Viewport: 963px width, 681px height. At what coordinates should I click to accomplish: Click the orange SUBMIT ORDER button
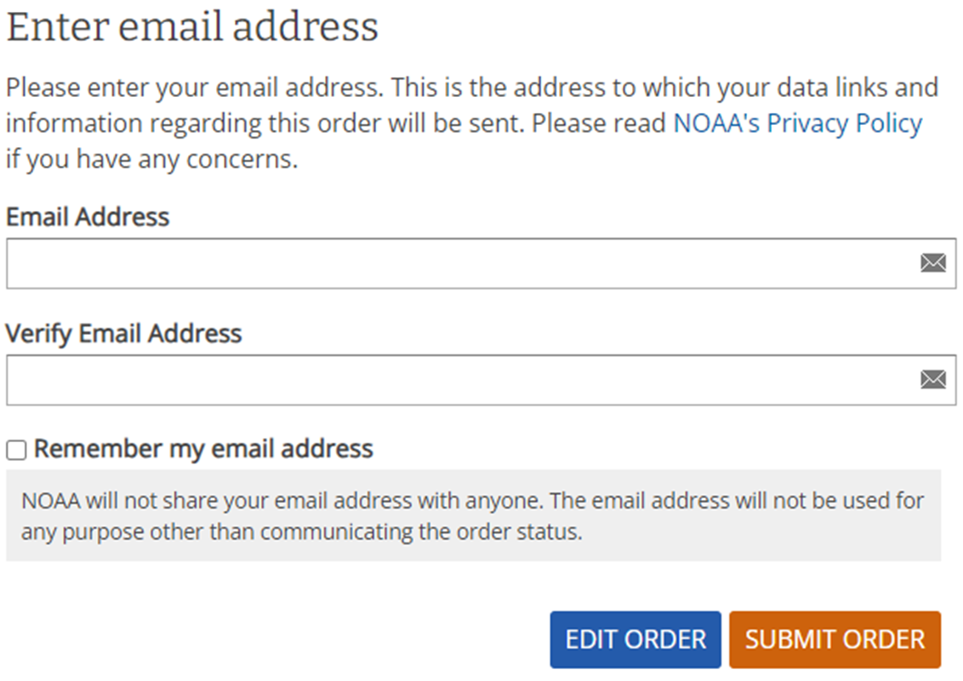point(835,639)
